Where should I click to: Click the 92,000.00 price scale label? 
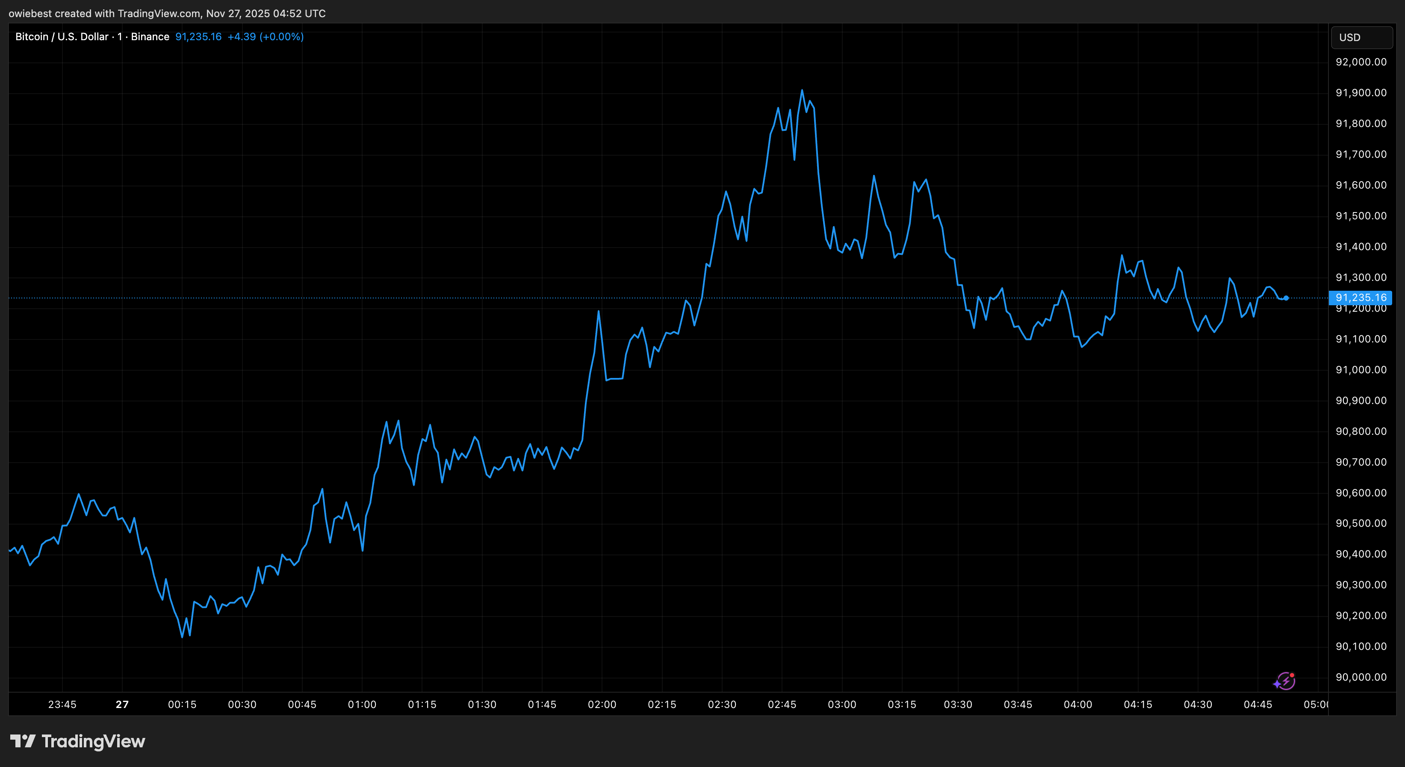(x=1361, y=62)
